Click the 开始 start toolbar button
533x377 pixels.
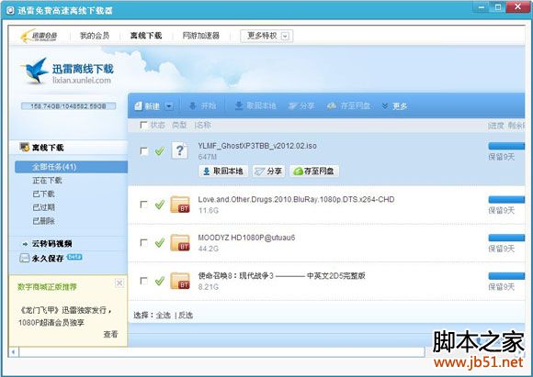click(x=202, y=105)
